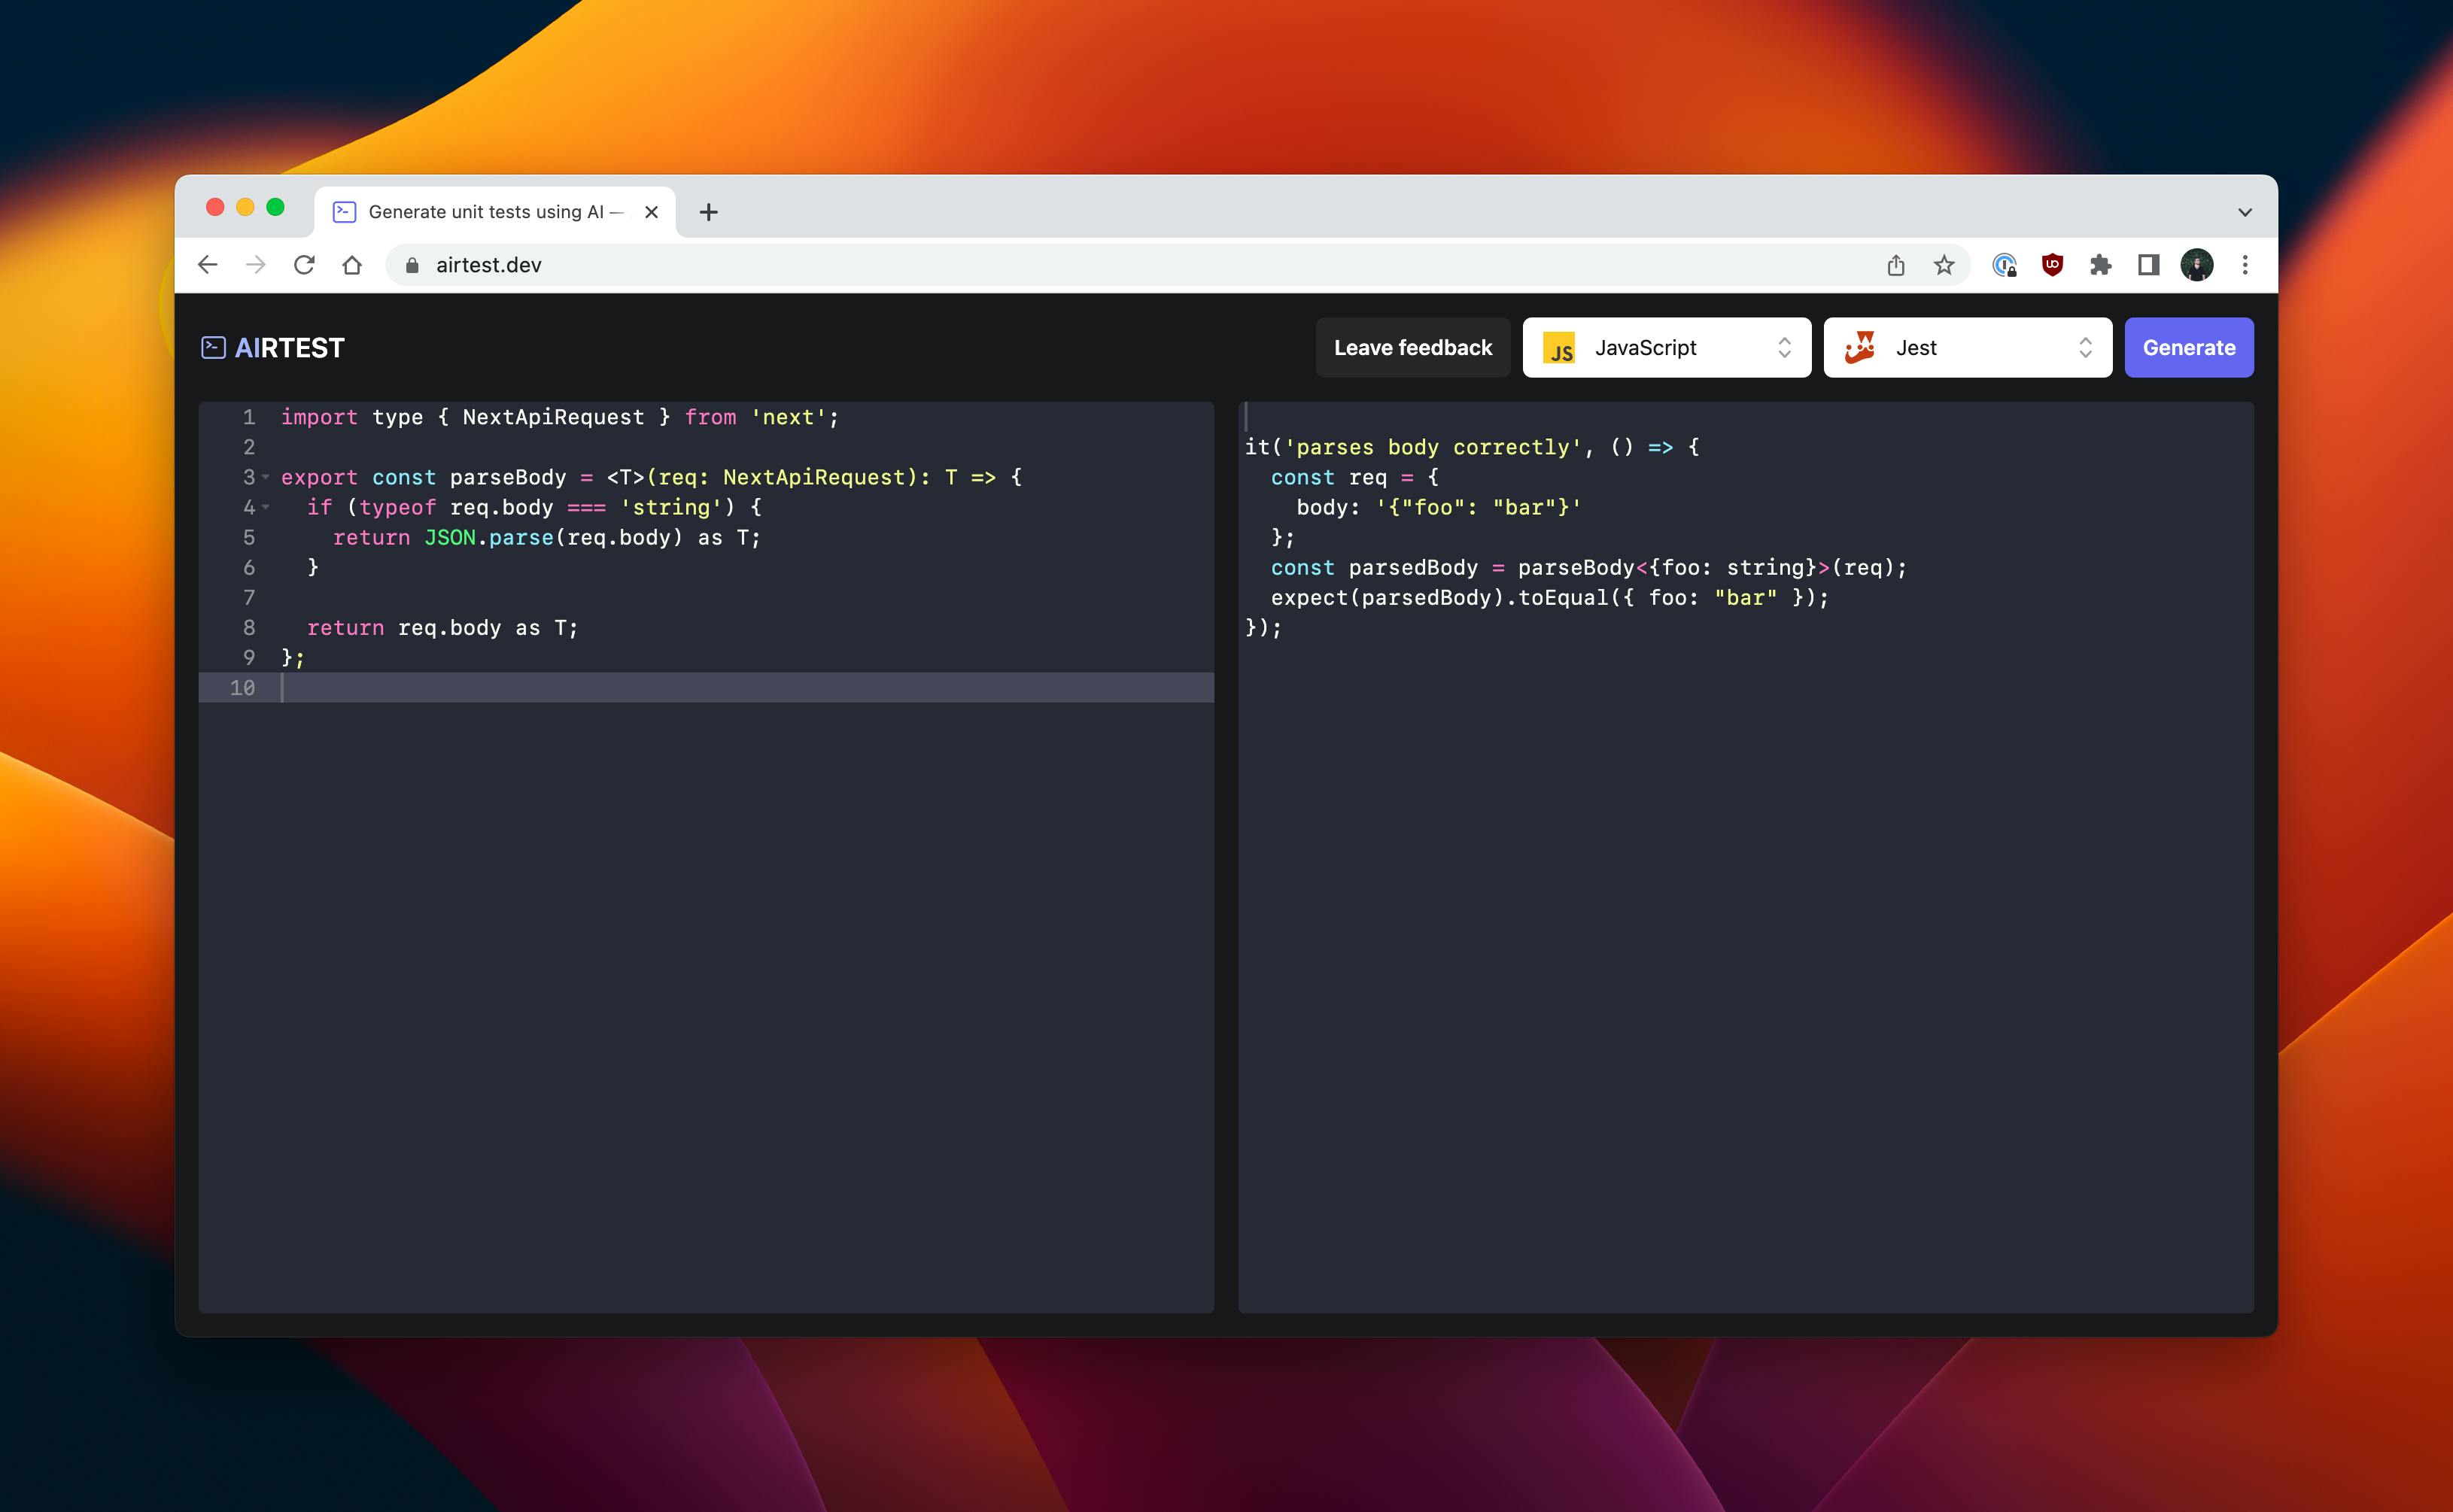Open the Extensions puzzle piece menu
Viewport: 2453px width, 1512px height.
(x=2100, y=265)
